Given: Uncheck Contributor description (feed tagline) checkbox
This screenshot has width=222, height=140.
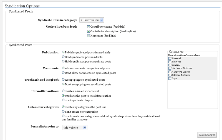Looking at the screenshot, I should (x=89, y=31).
